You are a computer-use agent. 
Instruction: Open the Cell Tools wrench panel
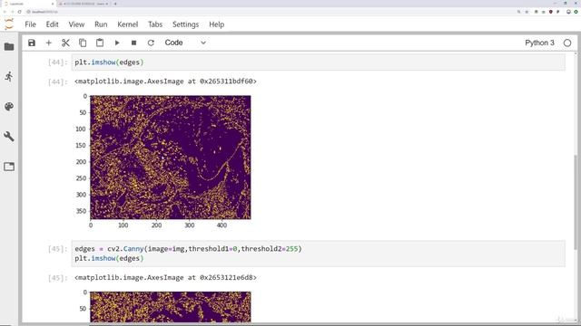coord(9,137)
